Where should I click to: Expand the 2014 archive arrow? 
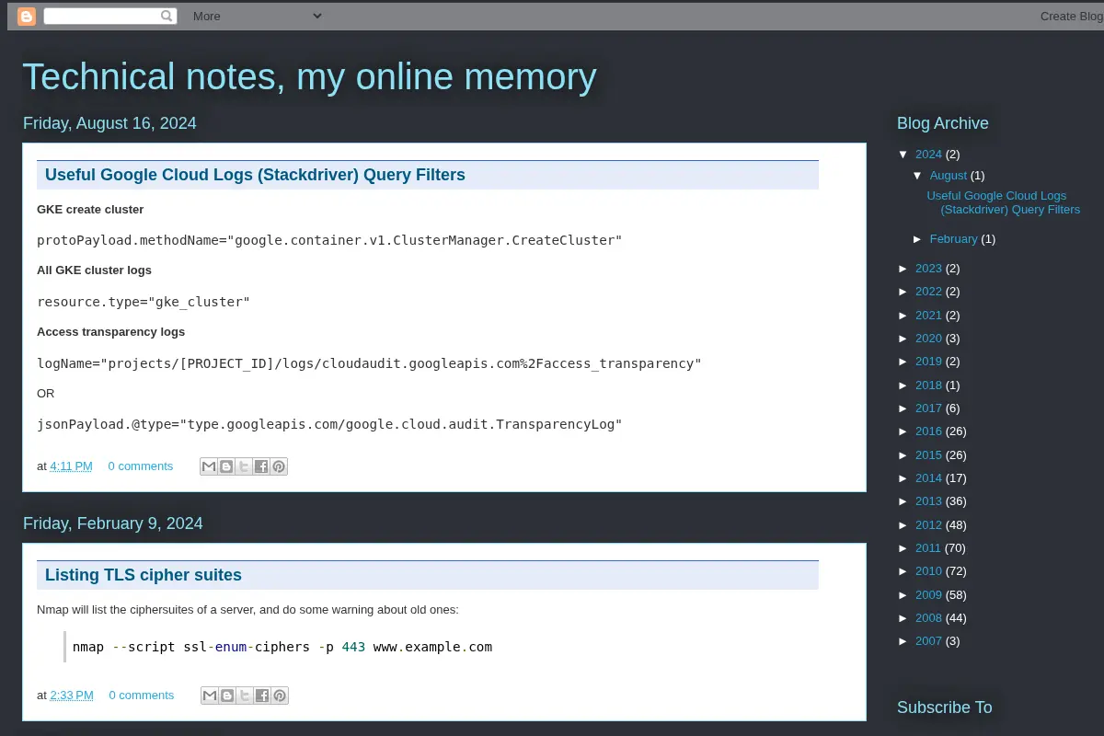pos(903,478)
